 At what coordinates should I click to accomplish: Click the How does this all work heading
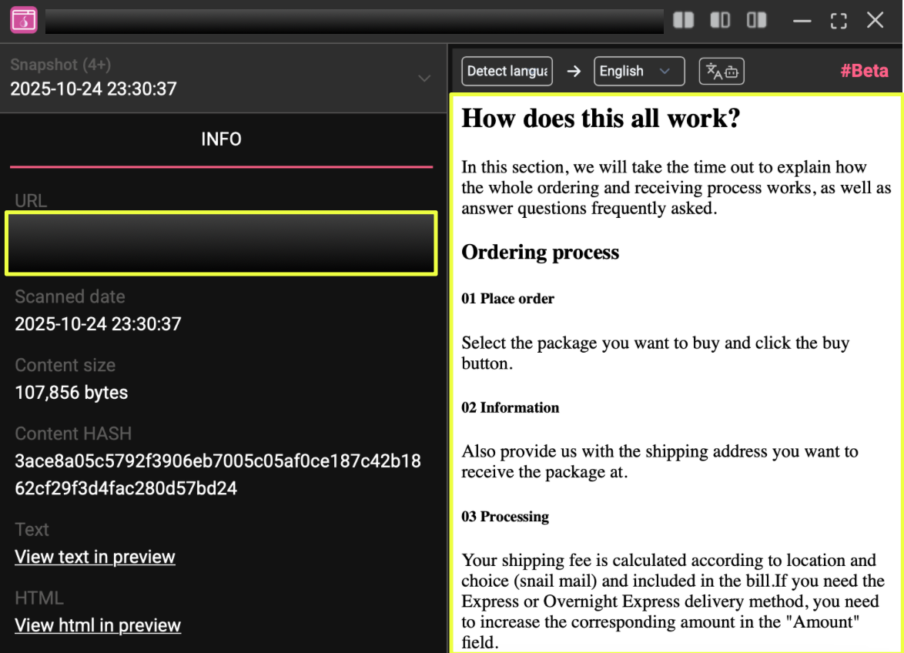point(601,119)
